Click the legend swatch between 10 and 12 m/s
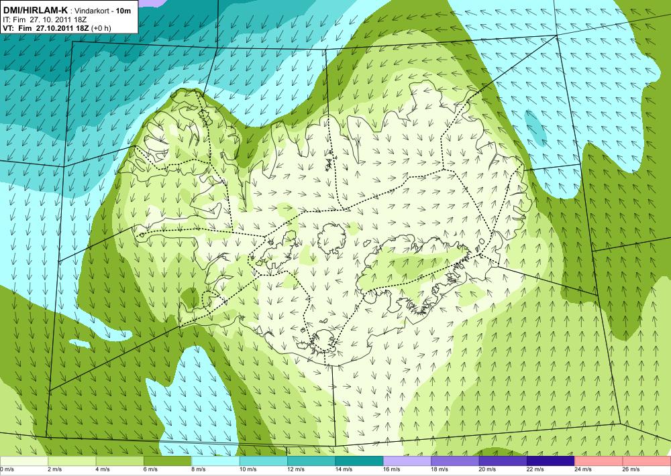Screen dimensions: 671x476 click(263, 461)
